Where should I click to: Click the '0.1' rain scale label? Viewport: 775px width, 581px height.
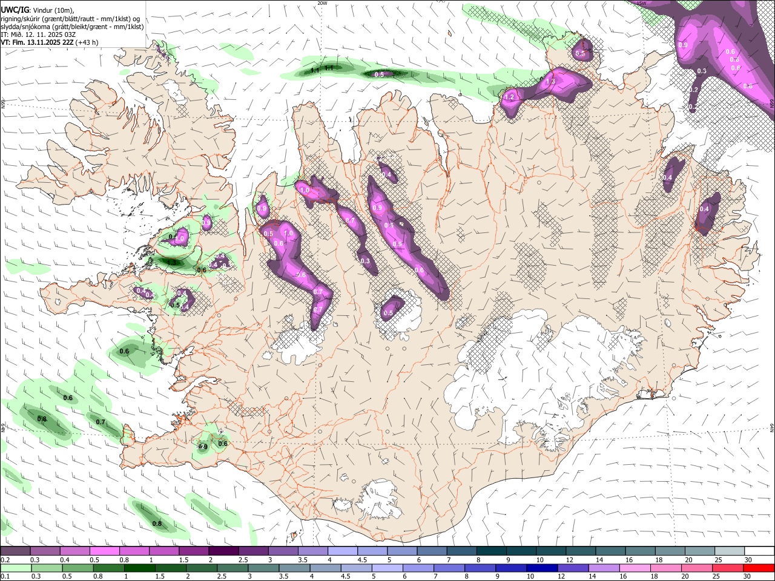tap(5, 577)
